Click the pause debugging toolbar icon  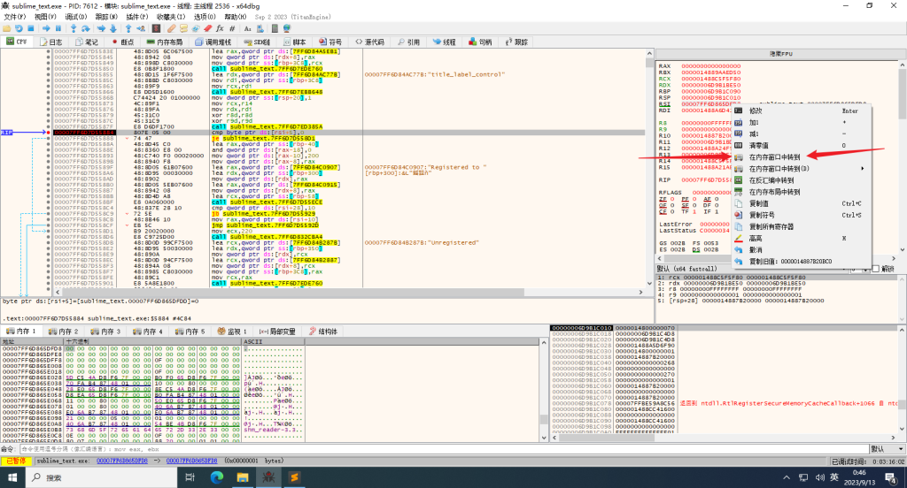[x=58, y=28]
